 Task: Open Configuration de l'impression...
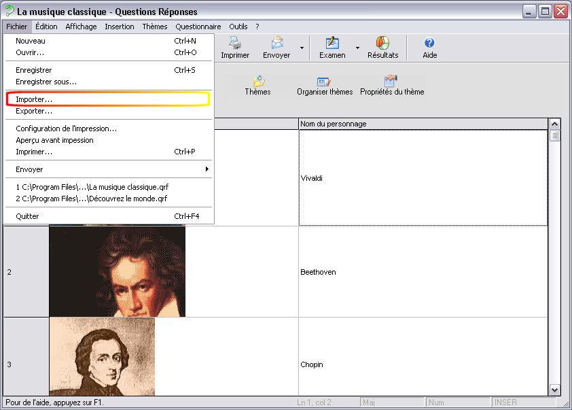coord(108,129)
